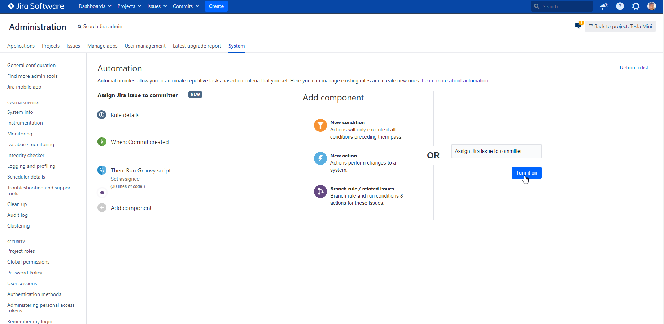Click the Create button
Viewport: 664px width, 324px height.
pyautogui.click(x=216, y=6)
